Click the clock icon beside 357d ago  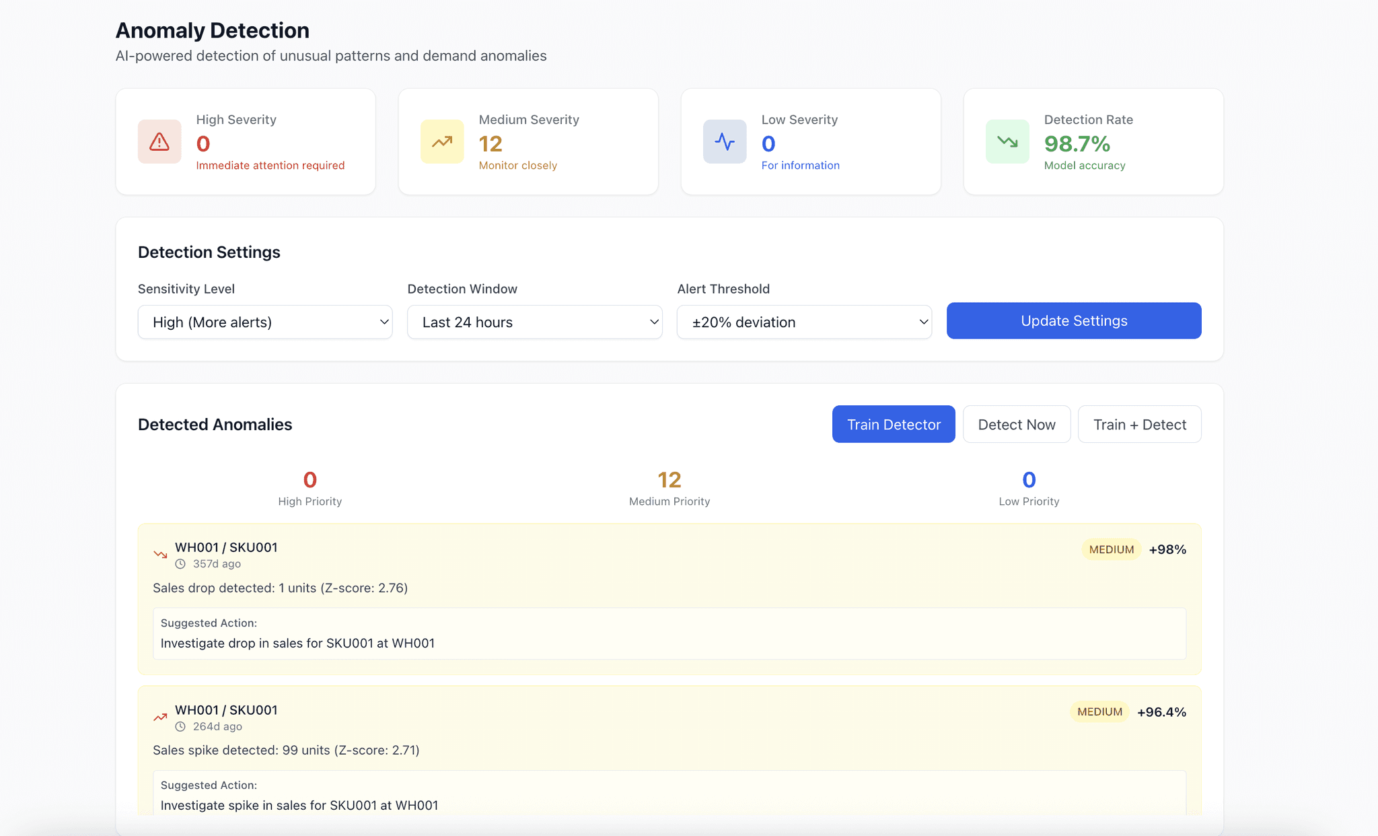(x=180, y=564)
